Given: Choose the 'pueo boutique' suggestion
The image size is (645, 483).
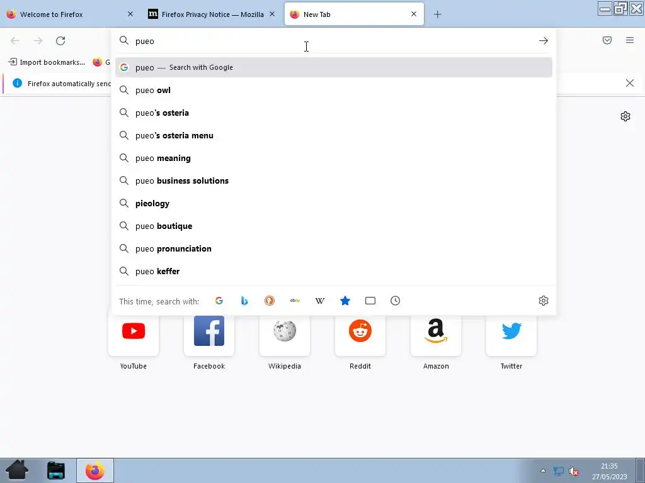Looking at the screenshot, I should click(x=334, y=226).
